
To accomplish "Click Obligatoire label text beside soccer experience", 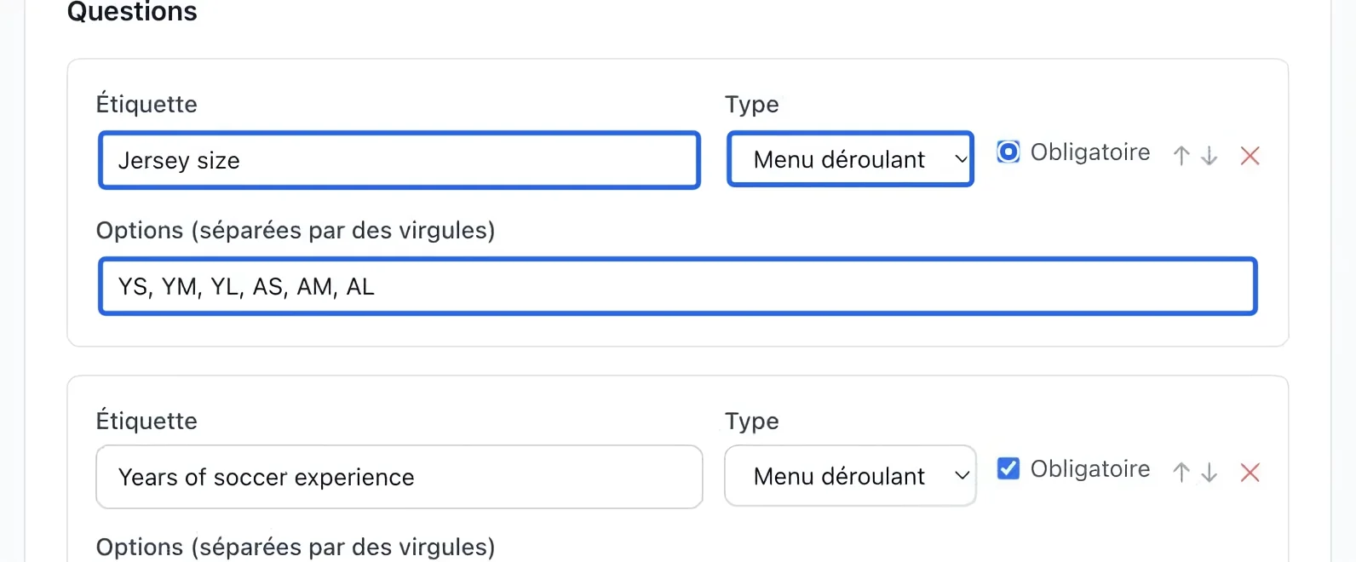I will tap(1090, 469).
